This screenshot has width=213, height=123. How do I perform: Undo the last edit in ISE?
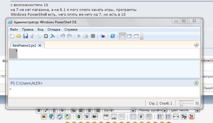tap(63, 36)
